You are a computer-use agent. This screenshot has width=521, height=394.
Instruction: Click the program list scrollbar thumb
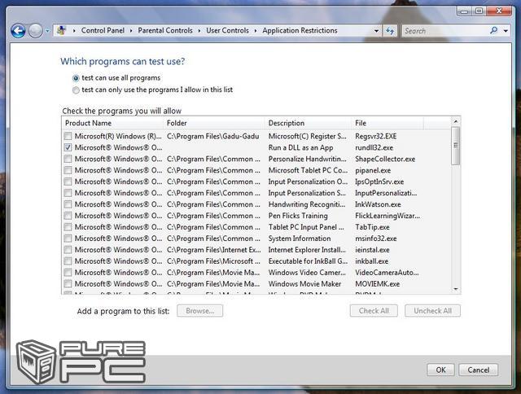point(456,146)
